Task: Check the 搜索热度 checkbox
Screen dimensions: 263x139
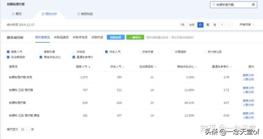Action: [x=41, y=51]
